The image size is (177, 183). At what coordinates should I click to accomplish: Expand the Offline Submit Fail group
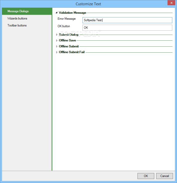[x=57, y=52]
